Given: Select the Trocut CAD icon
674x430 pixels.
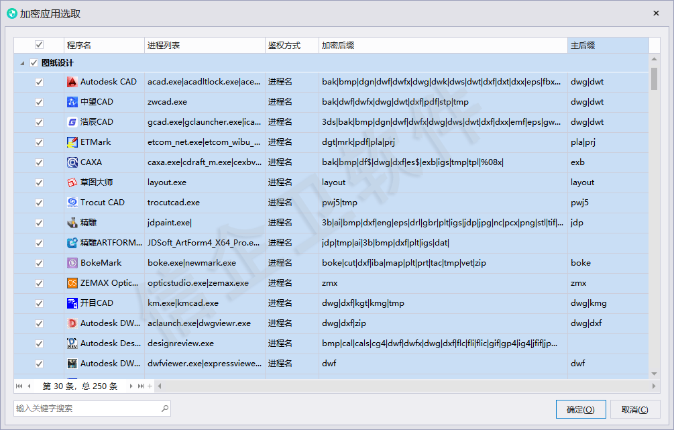Looking at the screenshot, I should pos(72,203).
